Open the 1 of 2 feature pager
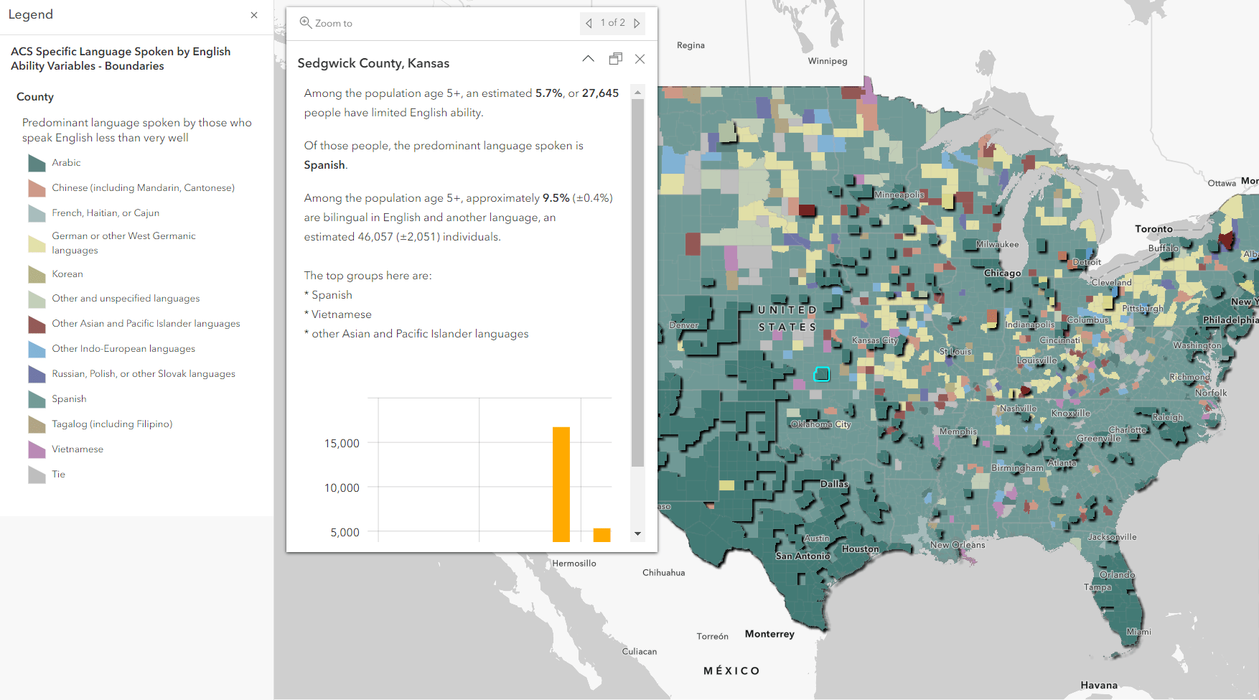This screenshot has width=1259, height=700. pos(612,22)
